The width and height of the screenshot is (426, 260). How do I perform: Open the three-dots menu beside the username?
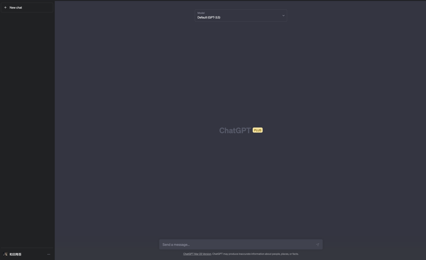(x=49, y=254)
